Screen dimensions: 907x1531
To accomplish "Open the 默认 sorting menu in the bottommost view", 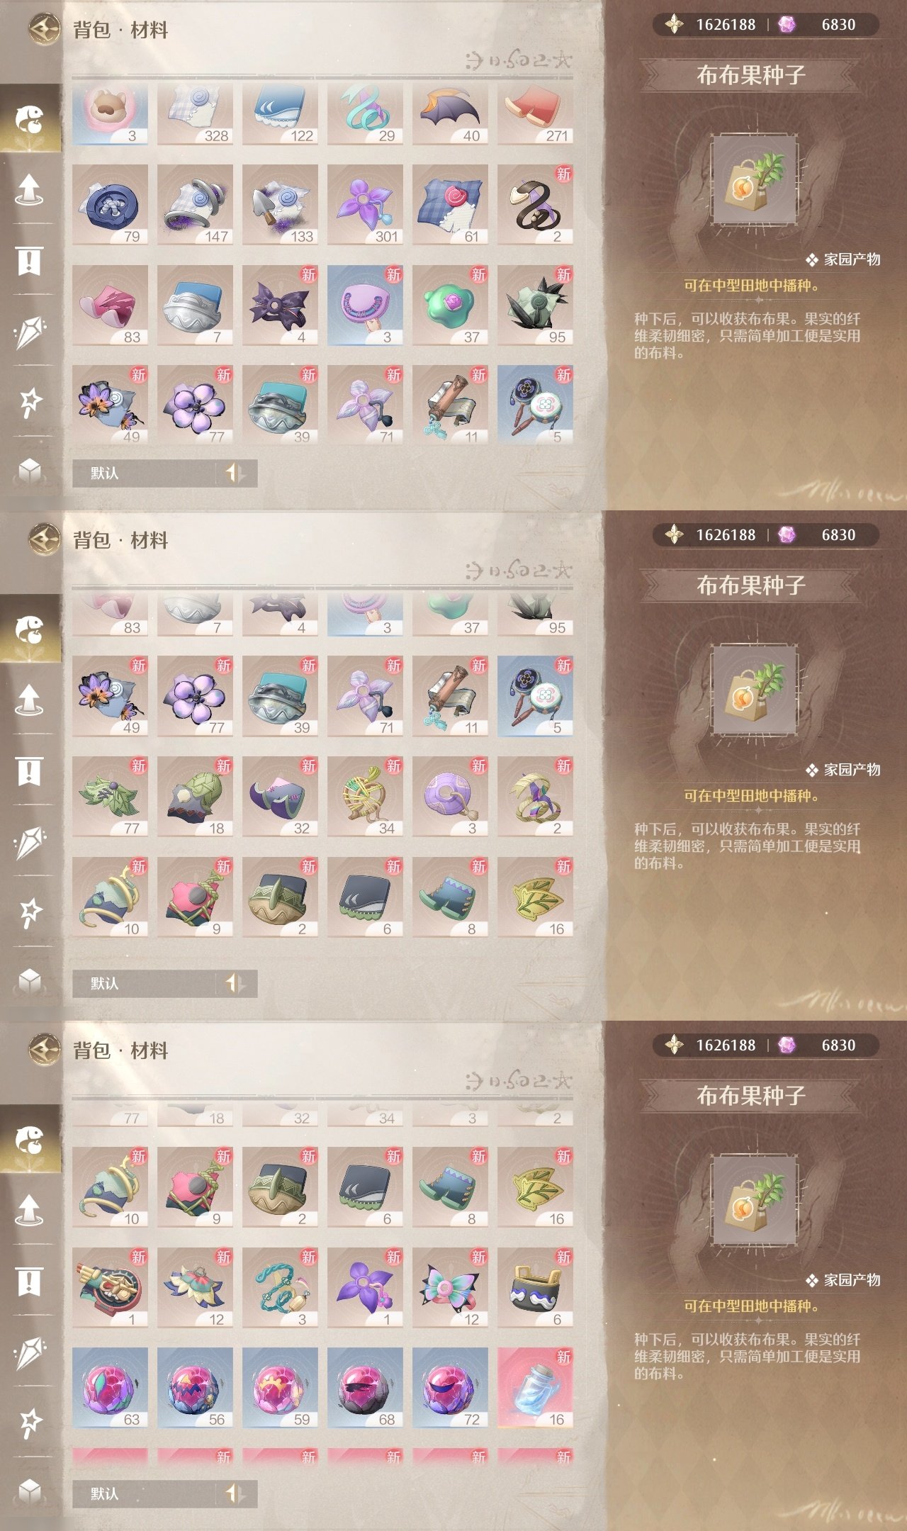I will click(144, 1493).
